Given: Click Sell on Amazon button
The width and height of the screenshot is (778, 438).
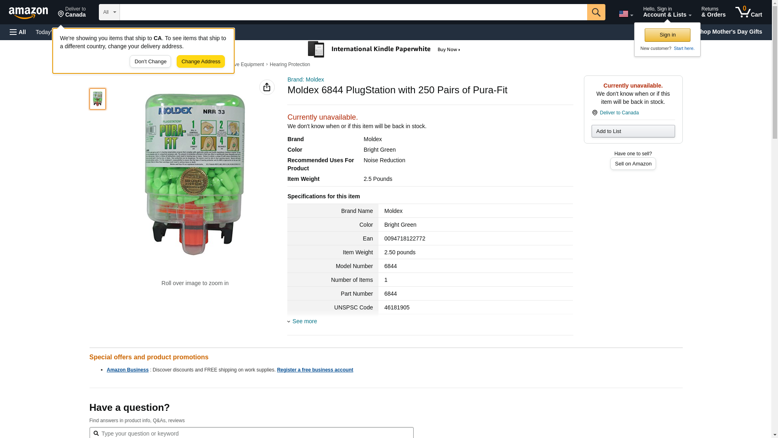Looking at the screenshot, I should point(633,164).
